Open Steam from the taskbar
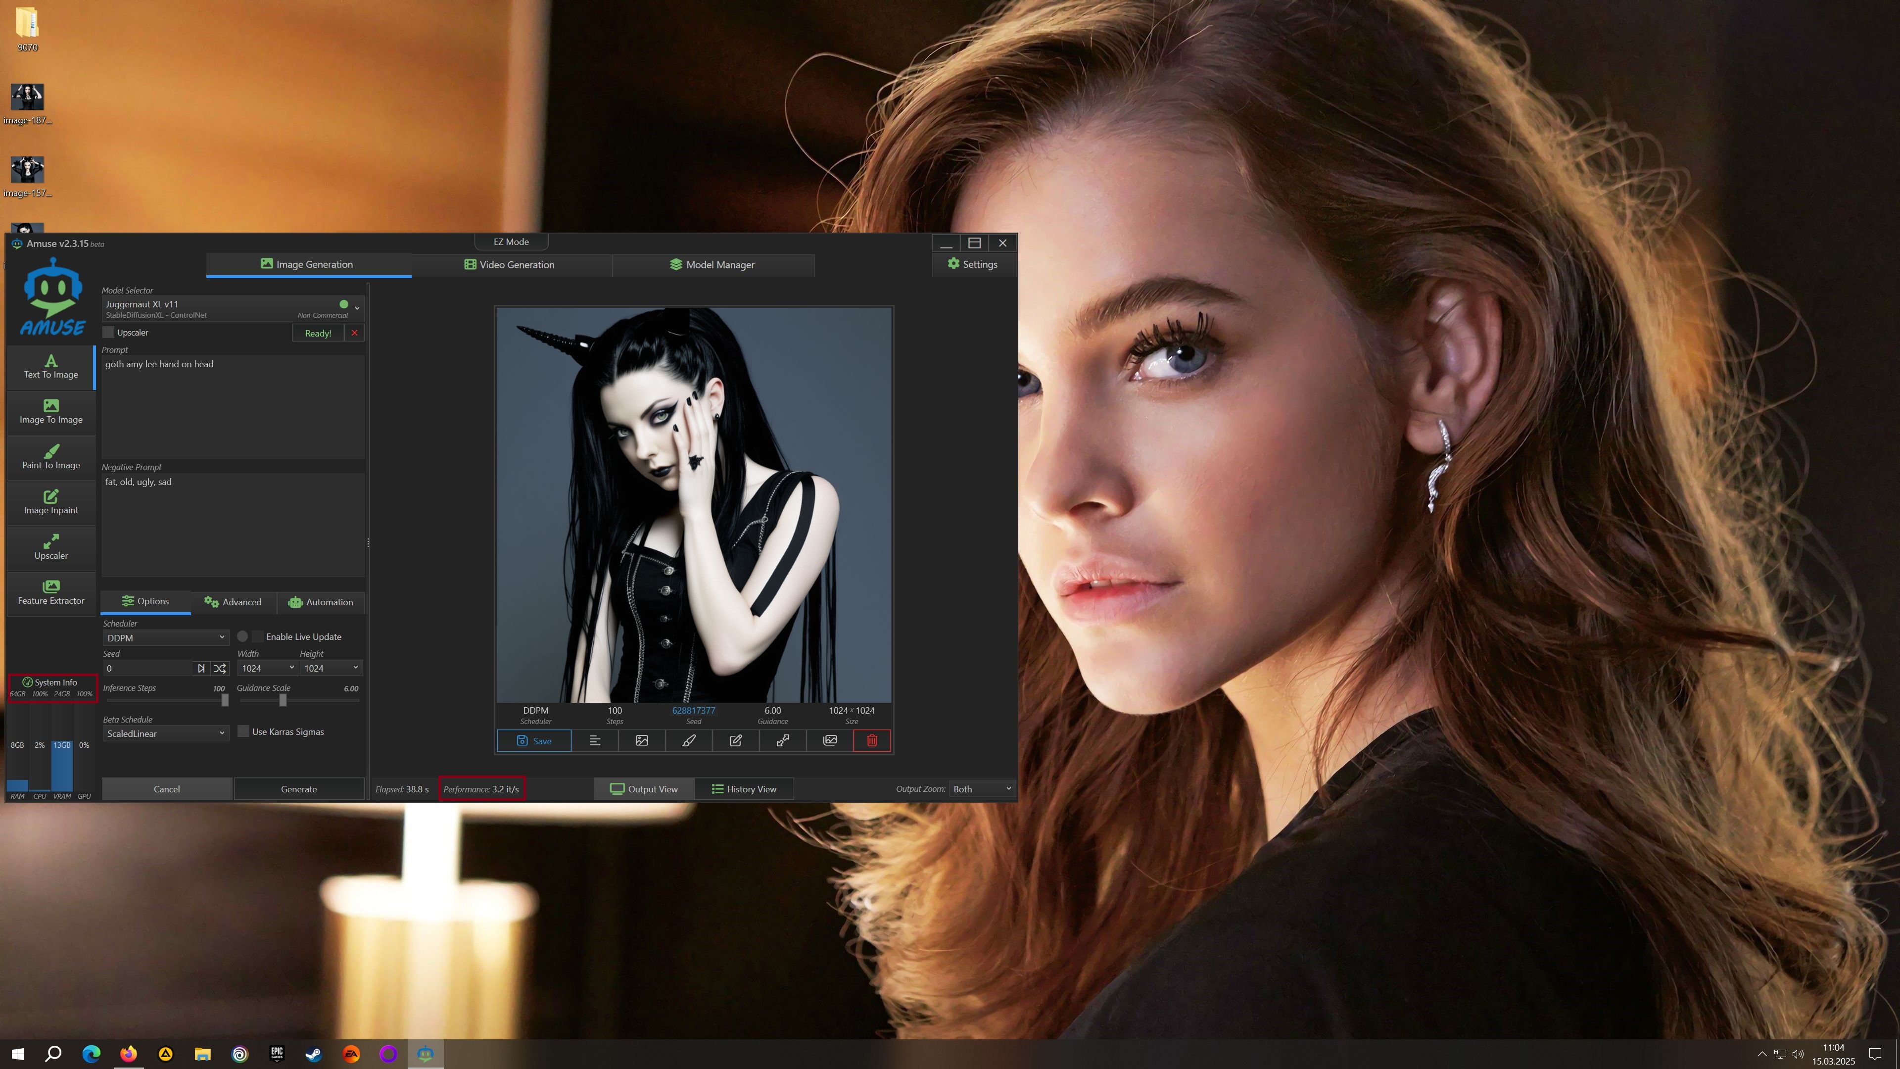 coord(314,1054)
